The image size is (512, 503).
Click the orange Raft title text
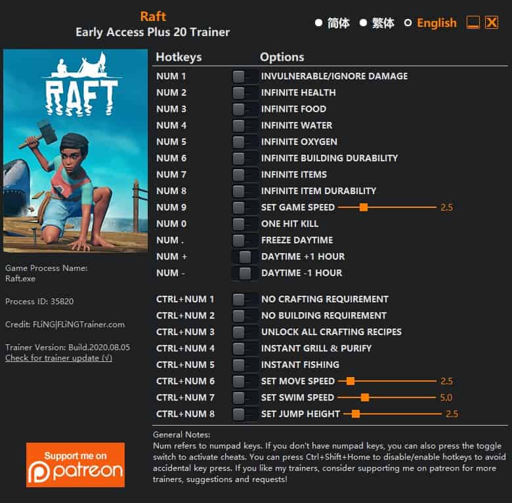pos(153,16)
